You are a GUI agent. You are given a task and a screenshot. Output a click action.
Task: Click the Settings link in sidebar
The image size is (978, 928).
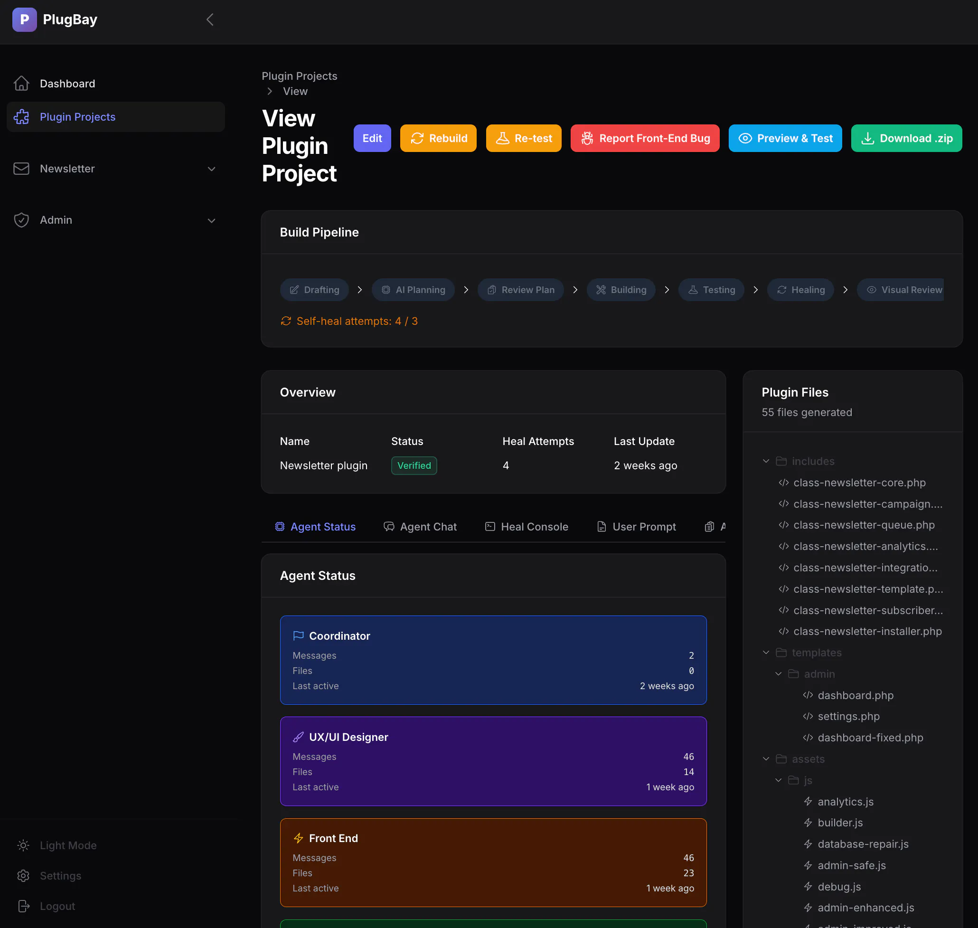coord(60,876)
